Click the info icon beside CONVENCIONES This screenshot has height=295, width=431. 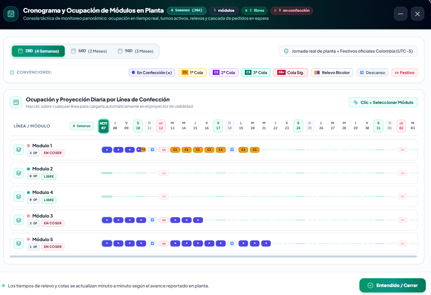pos(12,72)
